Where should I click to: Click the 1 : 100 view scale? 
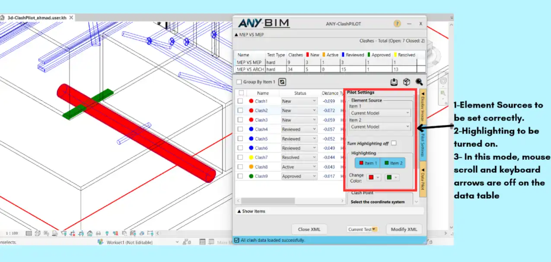pyautogui.click(x=12, y=234)
